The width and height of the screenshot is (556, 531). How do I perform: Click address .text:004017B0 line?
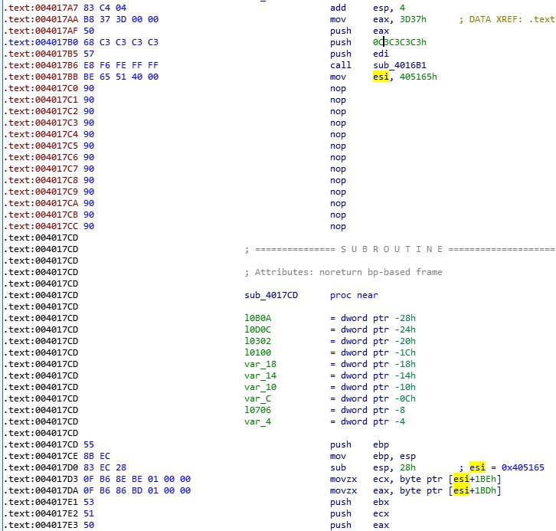click(x=41, y=42)
